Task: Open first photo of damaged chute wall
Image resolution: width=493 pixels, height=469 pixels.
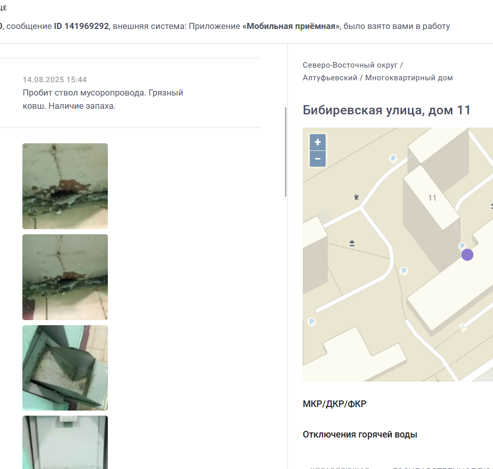Action: point(65,186)
